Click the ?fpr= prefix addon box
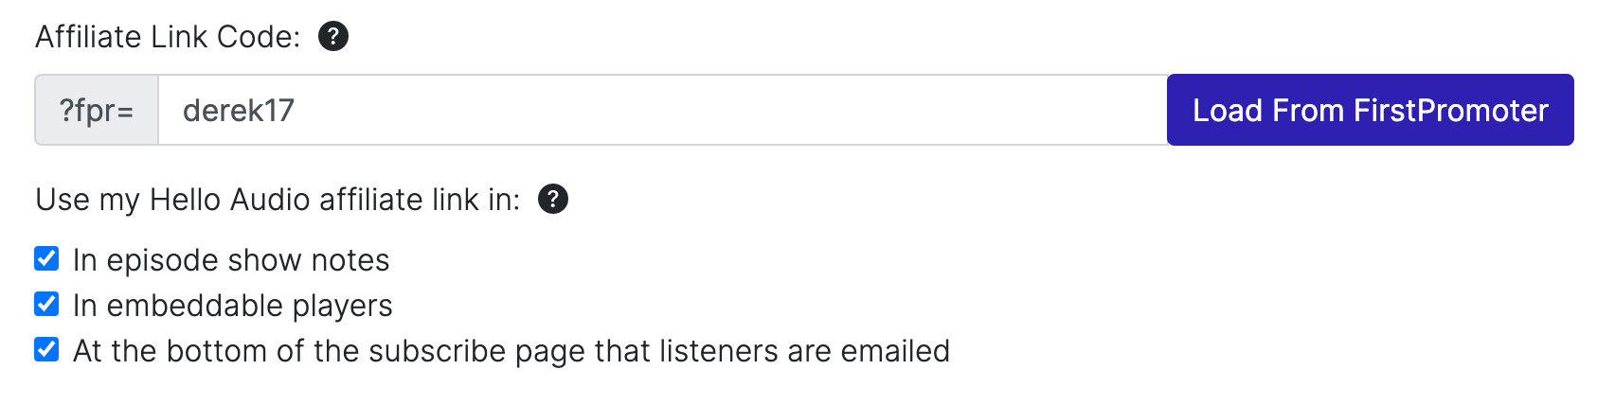Viewport: 1597px width, 405px height. click(x=97, y=110)
